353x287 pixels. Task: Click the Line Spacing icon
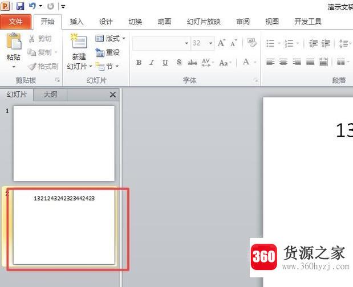tap(344, 43)
